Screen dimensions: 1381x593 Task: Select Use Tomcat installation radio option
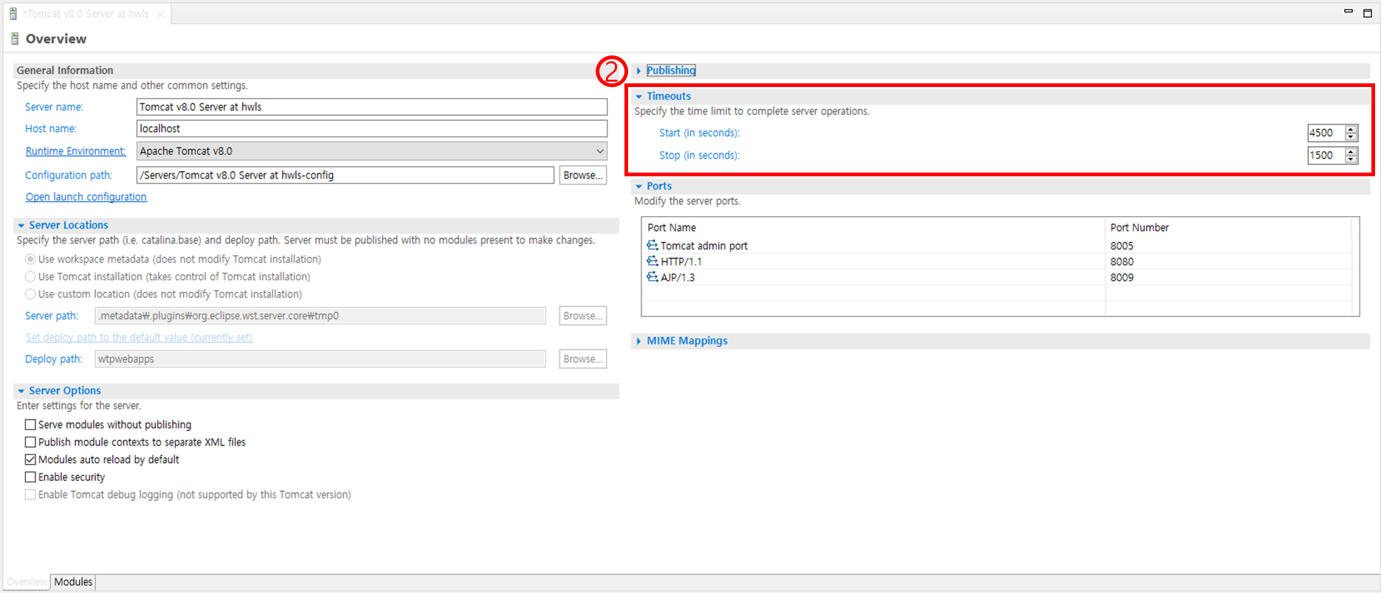click(x=30, y=277)
